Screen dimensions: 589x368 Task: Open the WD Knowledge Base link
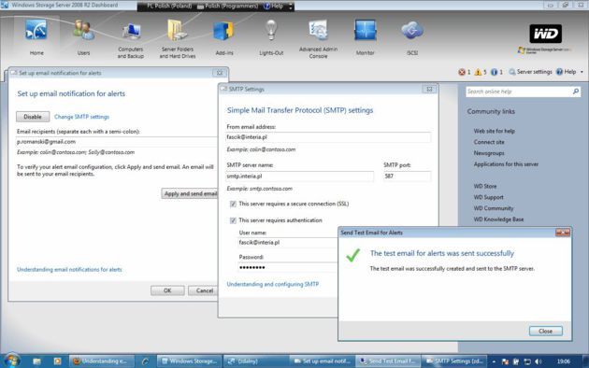point(498,219)
